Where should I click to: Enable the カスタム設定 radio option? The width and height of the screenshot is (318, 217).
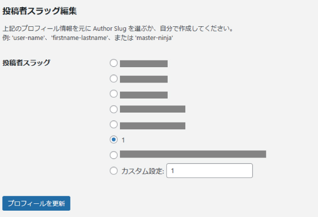(x=114, y=171)
